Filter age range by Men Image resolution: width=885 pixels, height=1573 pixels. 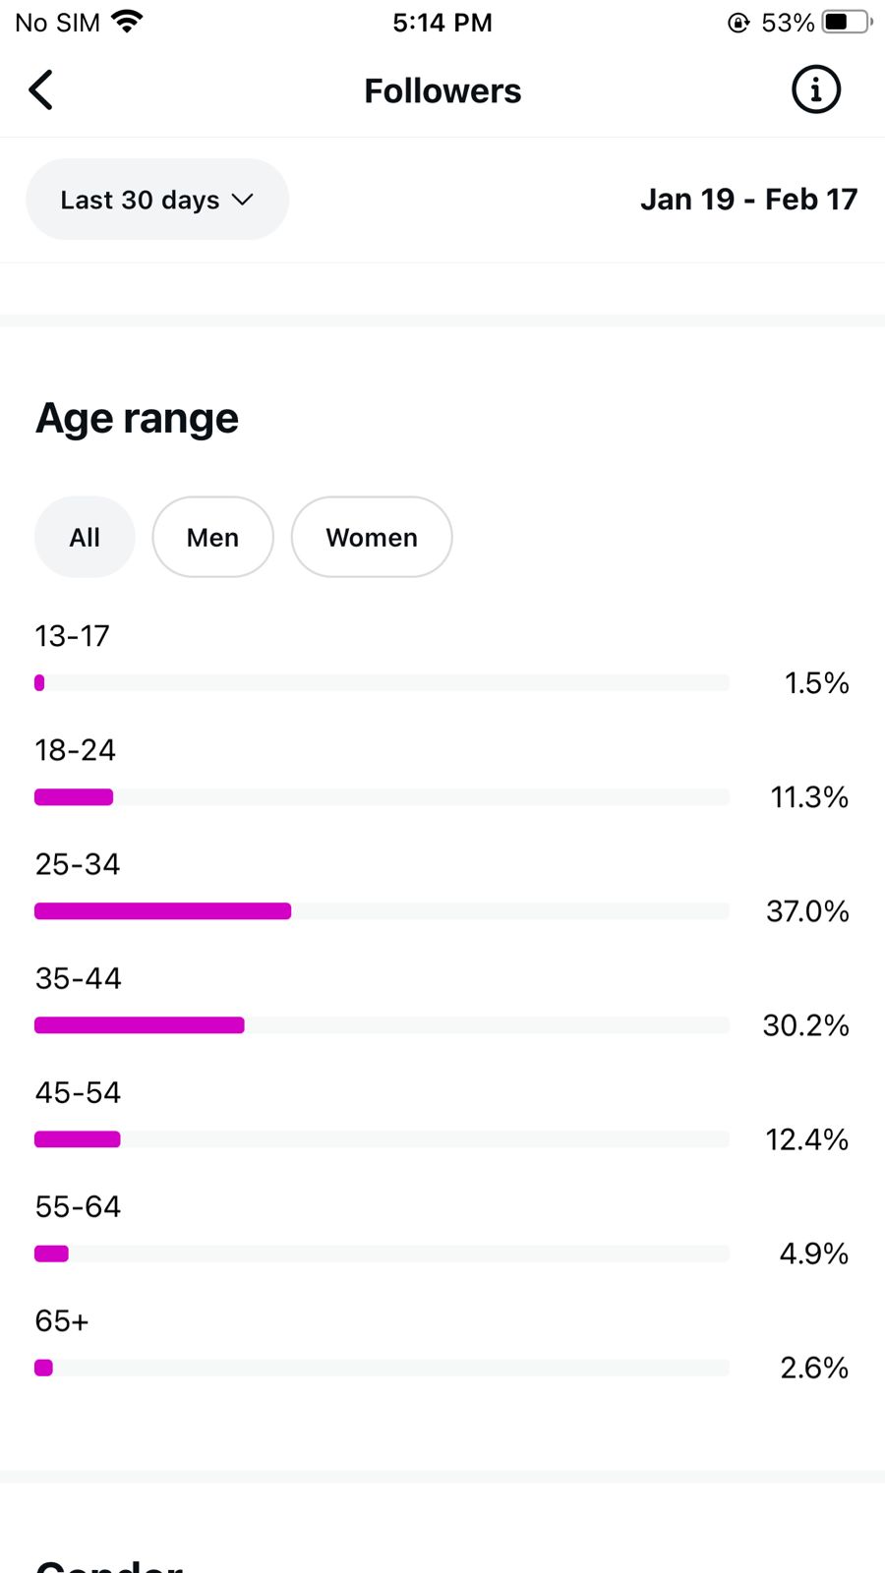pos(212,538)
